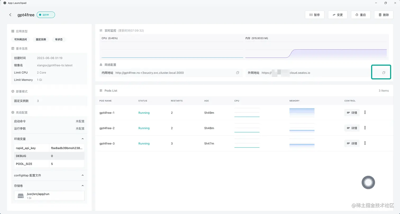Viewport: 400px width, 214px height.
Task: Open more options menu for gpt4free-2
Action: tap(365, 128)
